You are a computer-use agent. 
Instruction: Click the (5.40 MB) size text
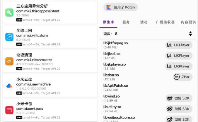tap(110, 47)
